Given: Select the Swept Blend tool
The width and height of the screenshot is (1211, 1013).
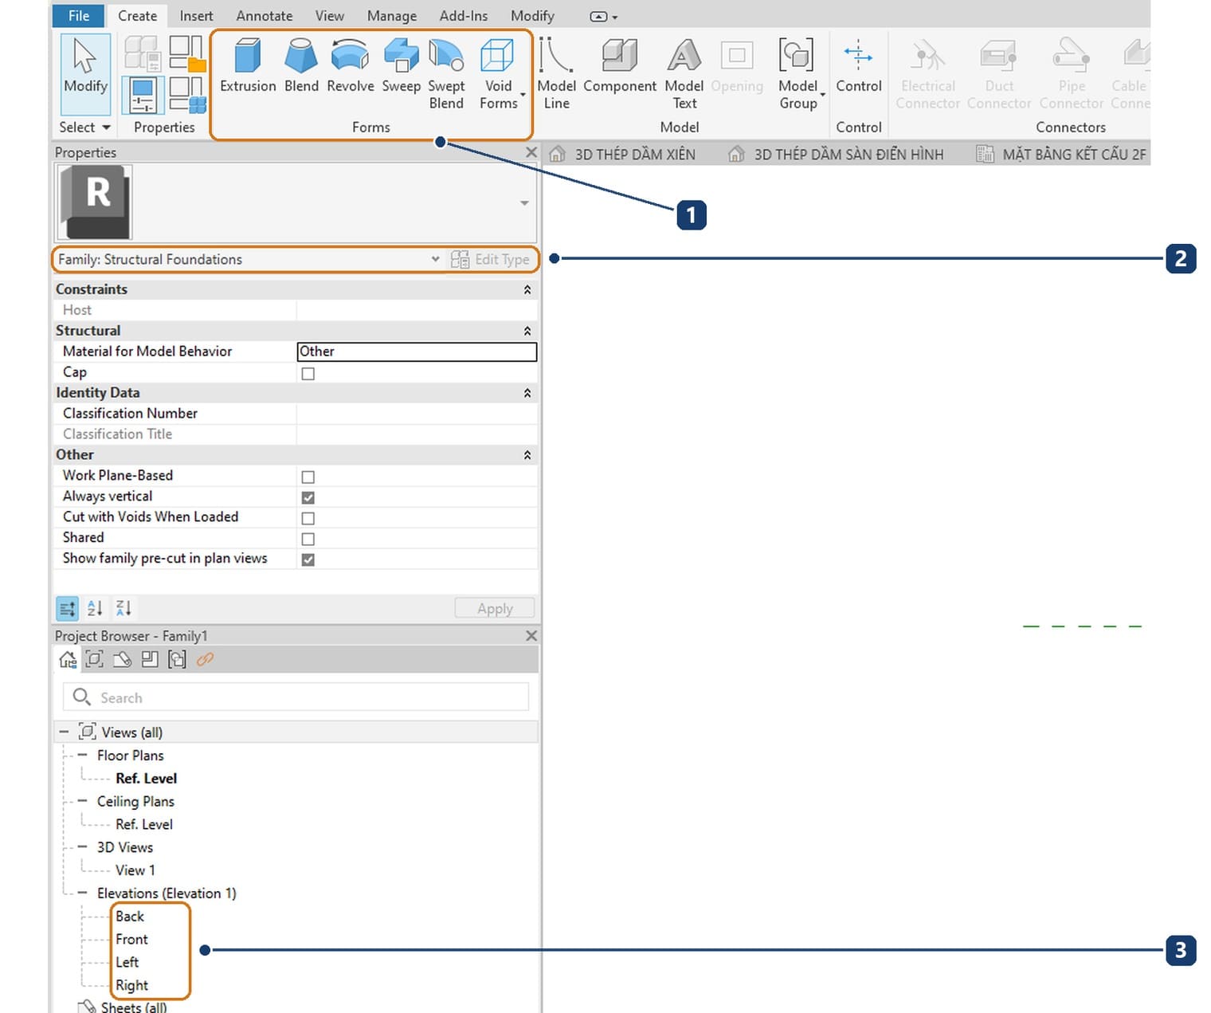Looking at the screenshot, I should point(446,75).
